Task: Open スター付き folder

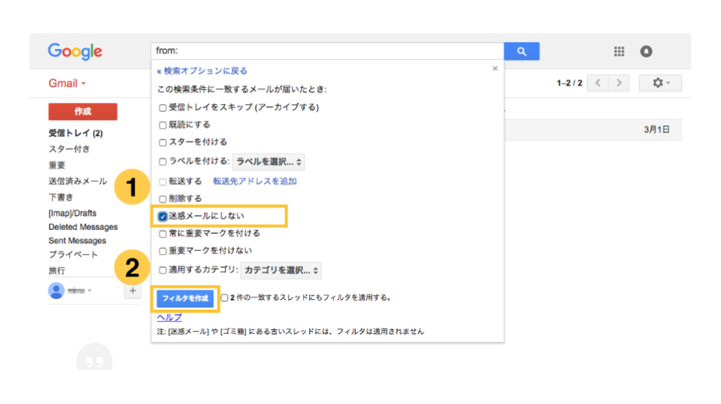Action: tap(69, 149)
